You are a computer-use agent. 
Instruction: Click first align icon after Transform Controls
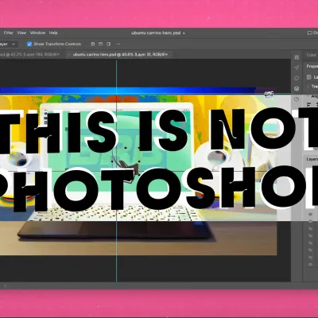pos(93,44)
